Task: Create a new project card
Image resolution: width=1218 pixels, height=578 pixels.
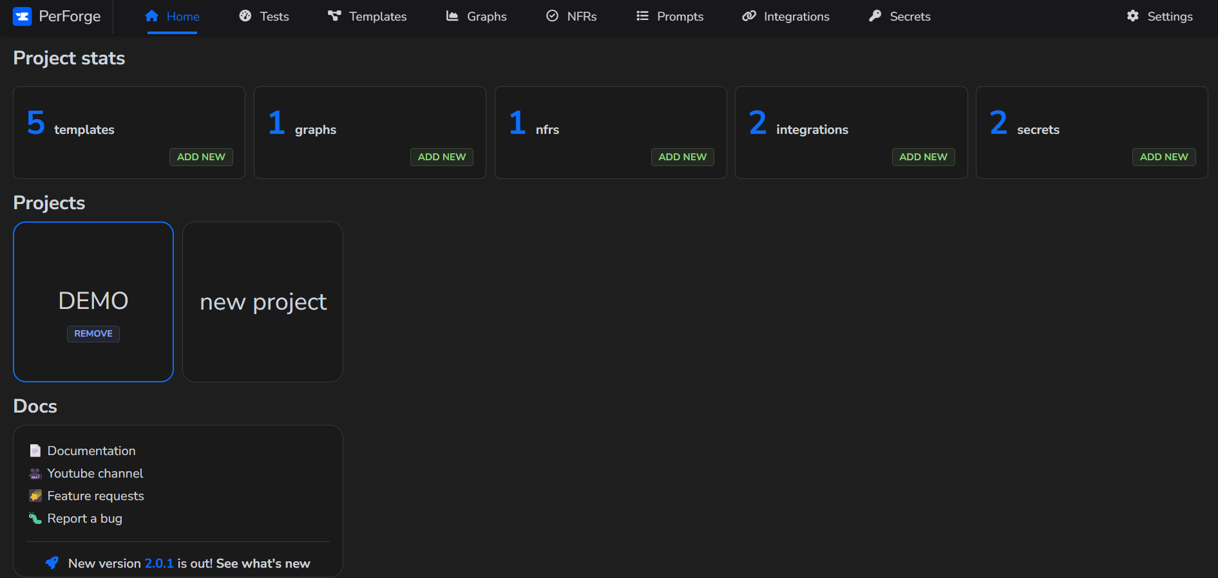Action: point(263,302)
